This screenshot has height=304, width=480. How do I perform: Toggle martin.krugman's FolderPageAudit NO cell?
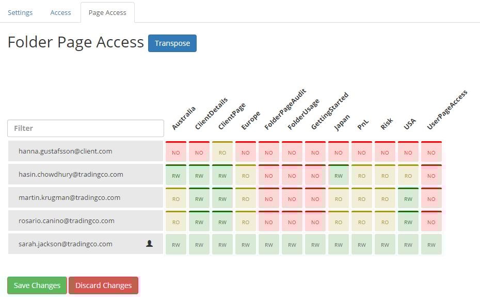point(269,198)
